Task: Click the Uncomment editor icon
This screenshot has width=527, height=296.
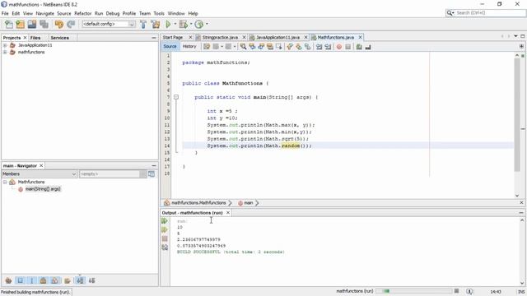Action: pos(368,47)
